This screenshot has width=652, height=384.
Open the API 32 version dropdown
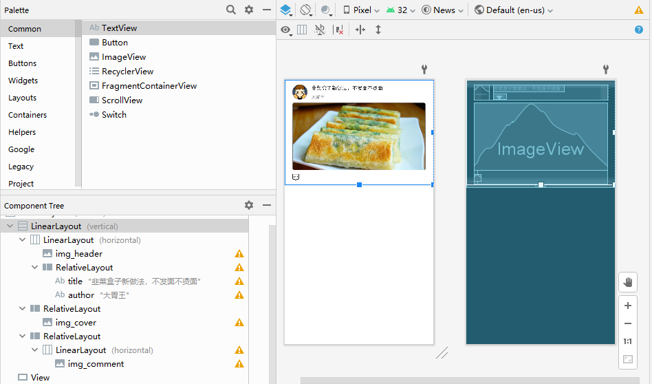point(401,10)
